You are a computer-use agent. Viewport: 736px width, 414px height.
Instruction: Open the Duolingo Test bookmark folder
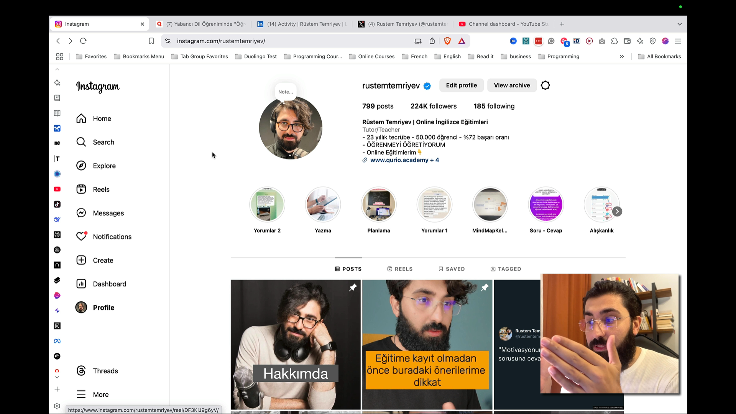[256, 56]
